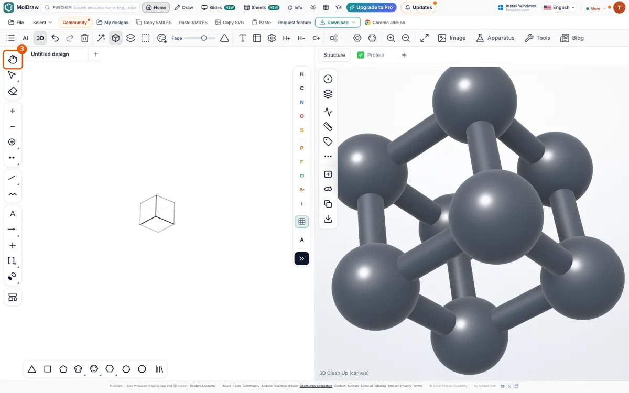Open the Slides tab
Image resolution: width=629 pixels, height=393 pixels.
(219, 8)
